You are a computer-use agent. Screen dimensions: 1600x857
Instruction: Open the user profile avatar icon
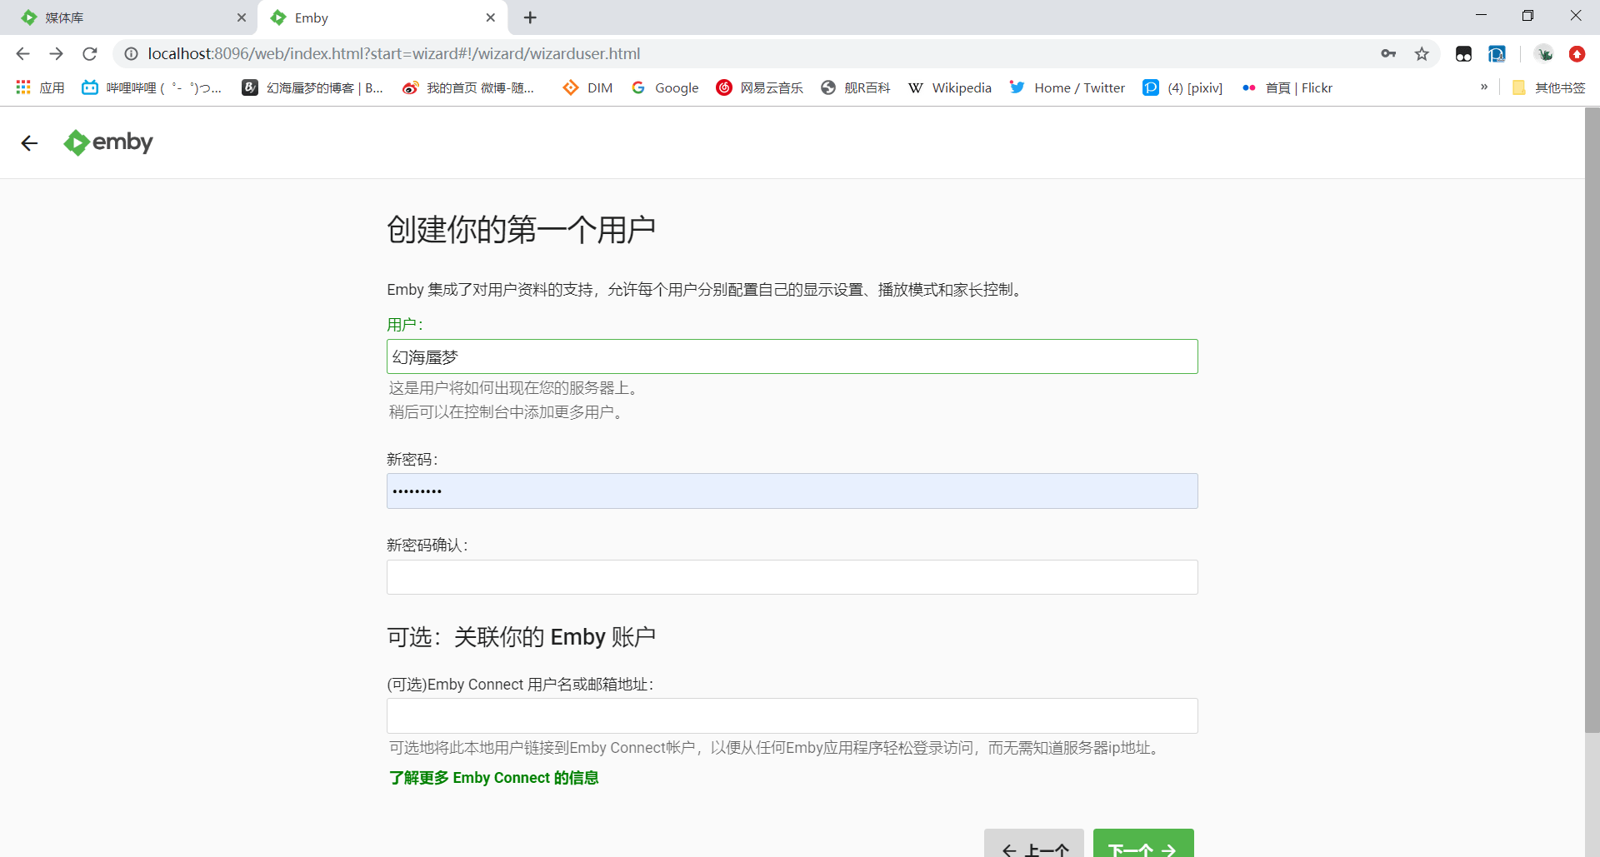point(1544,53)
